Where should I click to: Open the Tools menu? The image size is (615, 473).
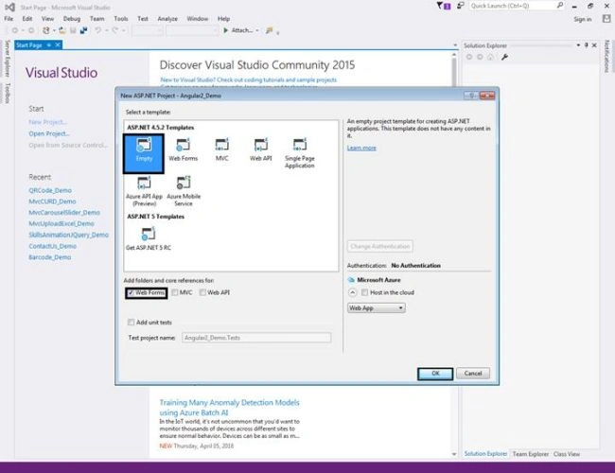click(x=121, y=18)
